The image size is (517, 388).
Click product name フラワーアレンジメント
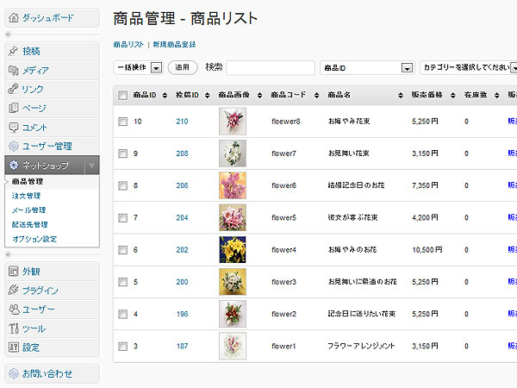point(361,346)
